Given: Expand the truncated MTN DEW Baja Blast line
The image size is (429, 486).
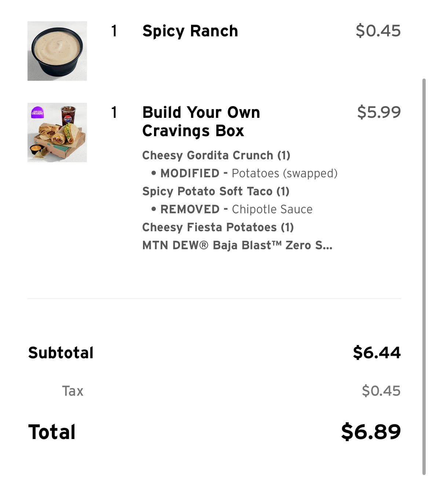Looking at the screenshot, I should point(237,245).
